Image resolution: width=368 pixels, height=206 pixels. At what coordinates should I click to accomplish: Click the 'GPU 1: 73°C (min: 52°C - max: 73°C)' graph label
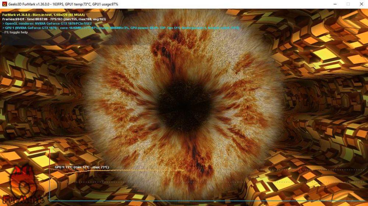pyautogui.click(x=82, y=167)
